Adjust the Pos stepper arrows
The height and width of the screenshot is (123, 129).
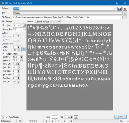coord(72,117)
